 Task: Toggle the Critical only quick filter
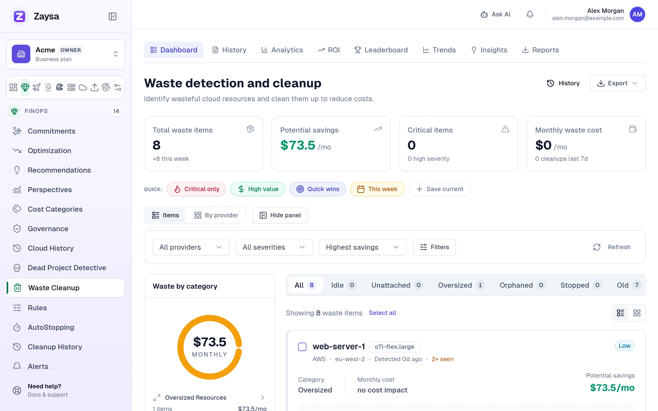coord(196,189)
